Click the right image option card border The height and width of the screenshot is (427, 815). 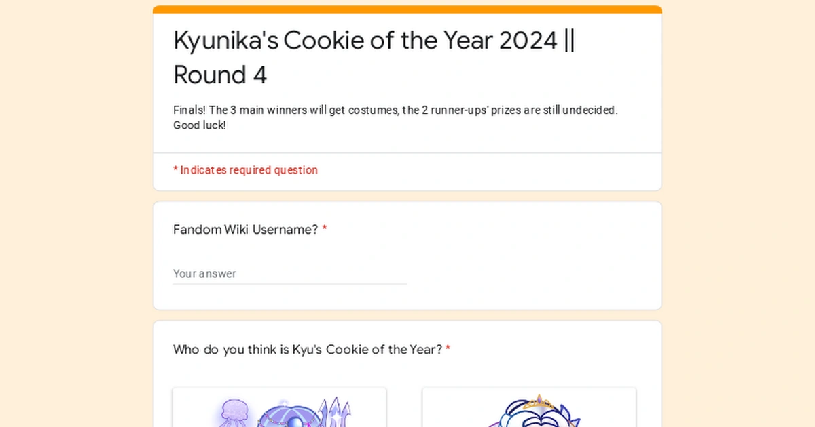tap(529, 390)
